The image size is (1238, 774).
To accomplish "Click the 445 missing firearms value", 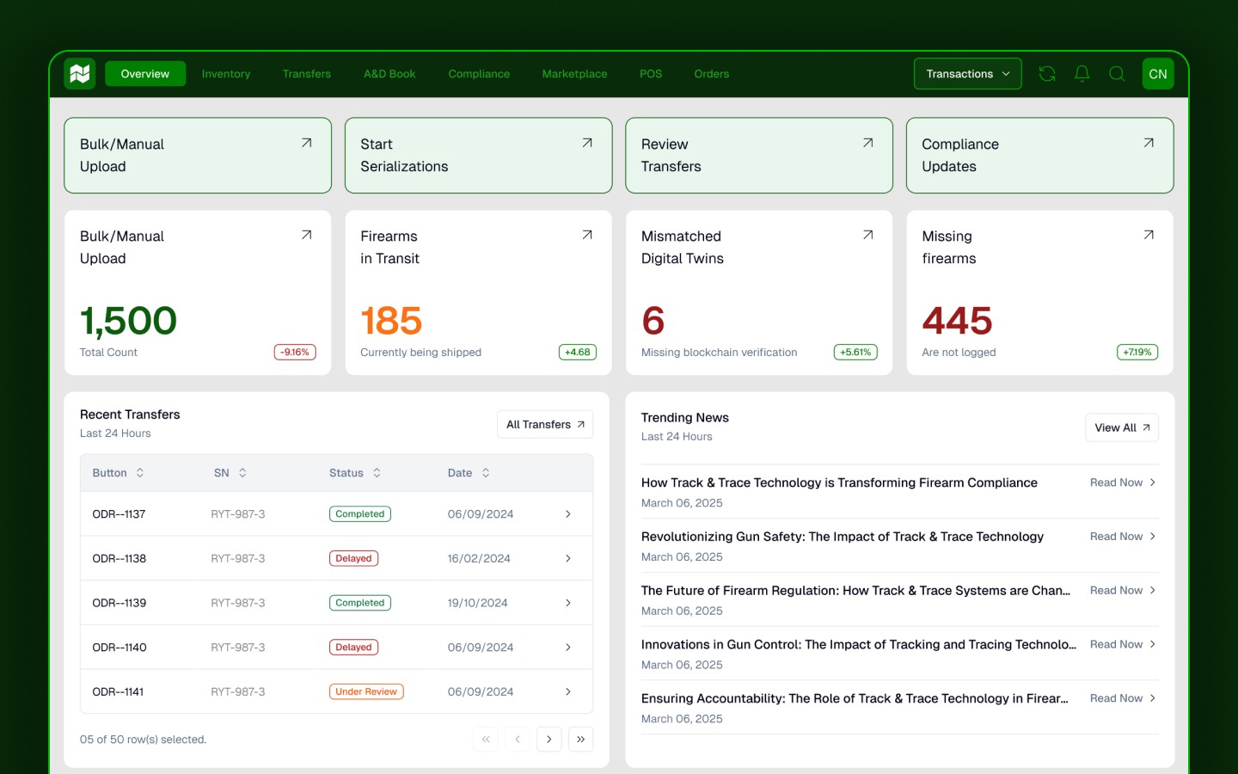I will (x=957, y=321).
